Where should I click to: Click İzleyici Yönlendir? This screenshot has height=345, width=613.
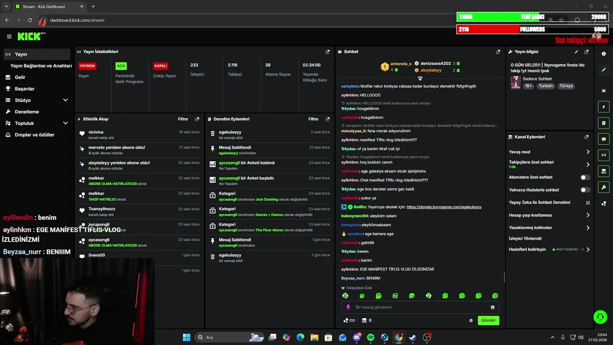point(525,238)
